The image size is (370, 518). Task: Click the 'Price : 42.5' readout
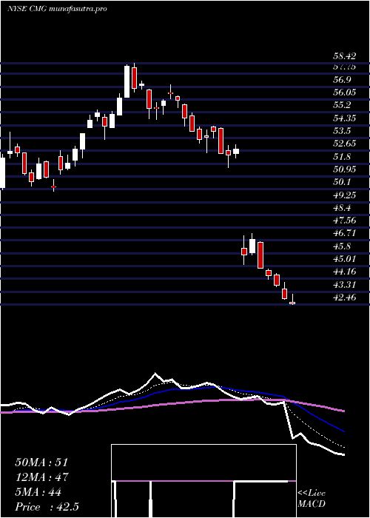click(47, 507)
